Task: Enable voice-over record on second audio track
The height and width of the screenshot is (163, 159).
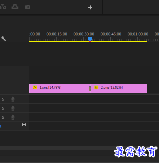Action: point(13,108)
